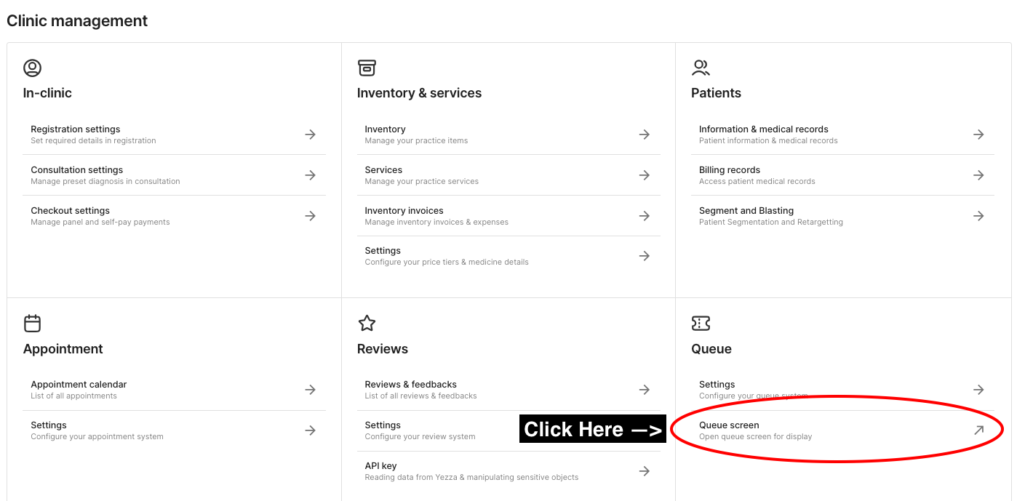Click the Queue ticket icon

(701, 324)
